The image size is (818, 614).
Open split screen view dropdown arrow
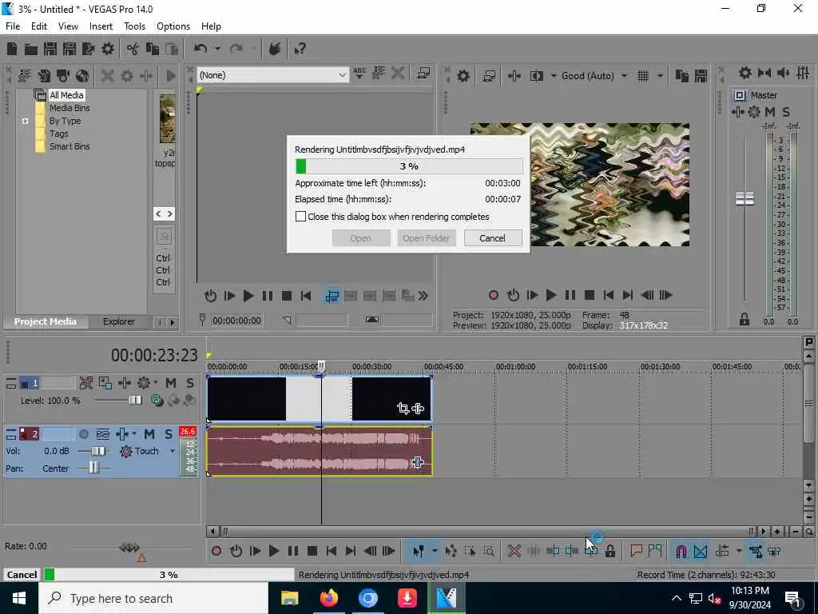click(553, 76)
